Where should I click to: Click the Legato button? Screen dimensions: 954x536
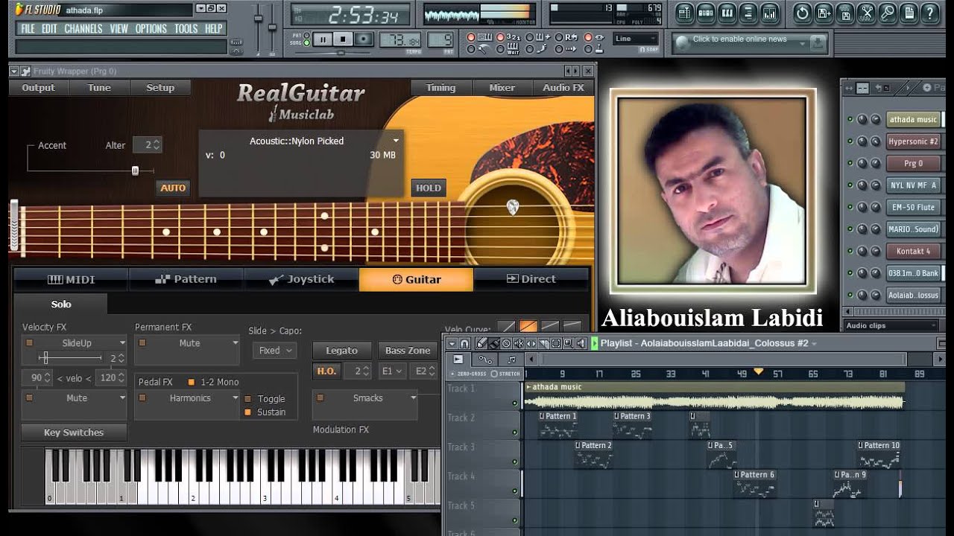pyautogui.click(x=341, y=351)
